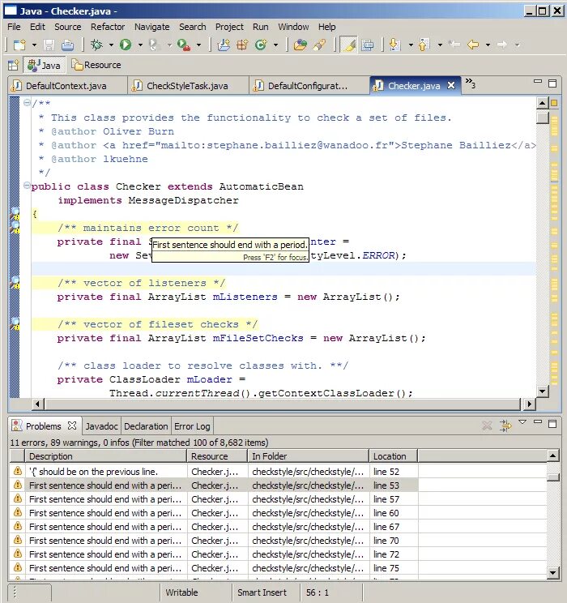
Task: Switch to the Resource perspective
Action: click(x=96, y=65)
